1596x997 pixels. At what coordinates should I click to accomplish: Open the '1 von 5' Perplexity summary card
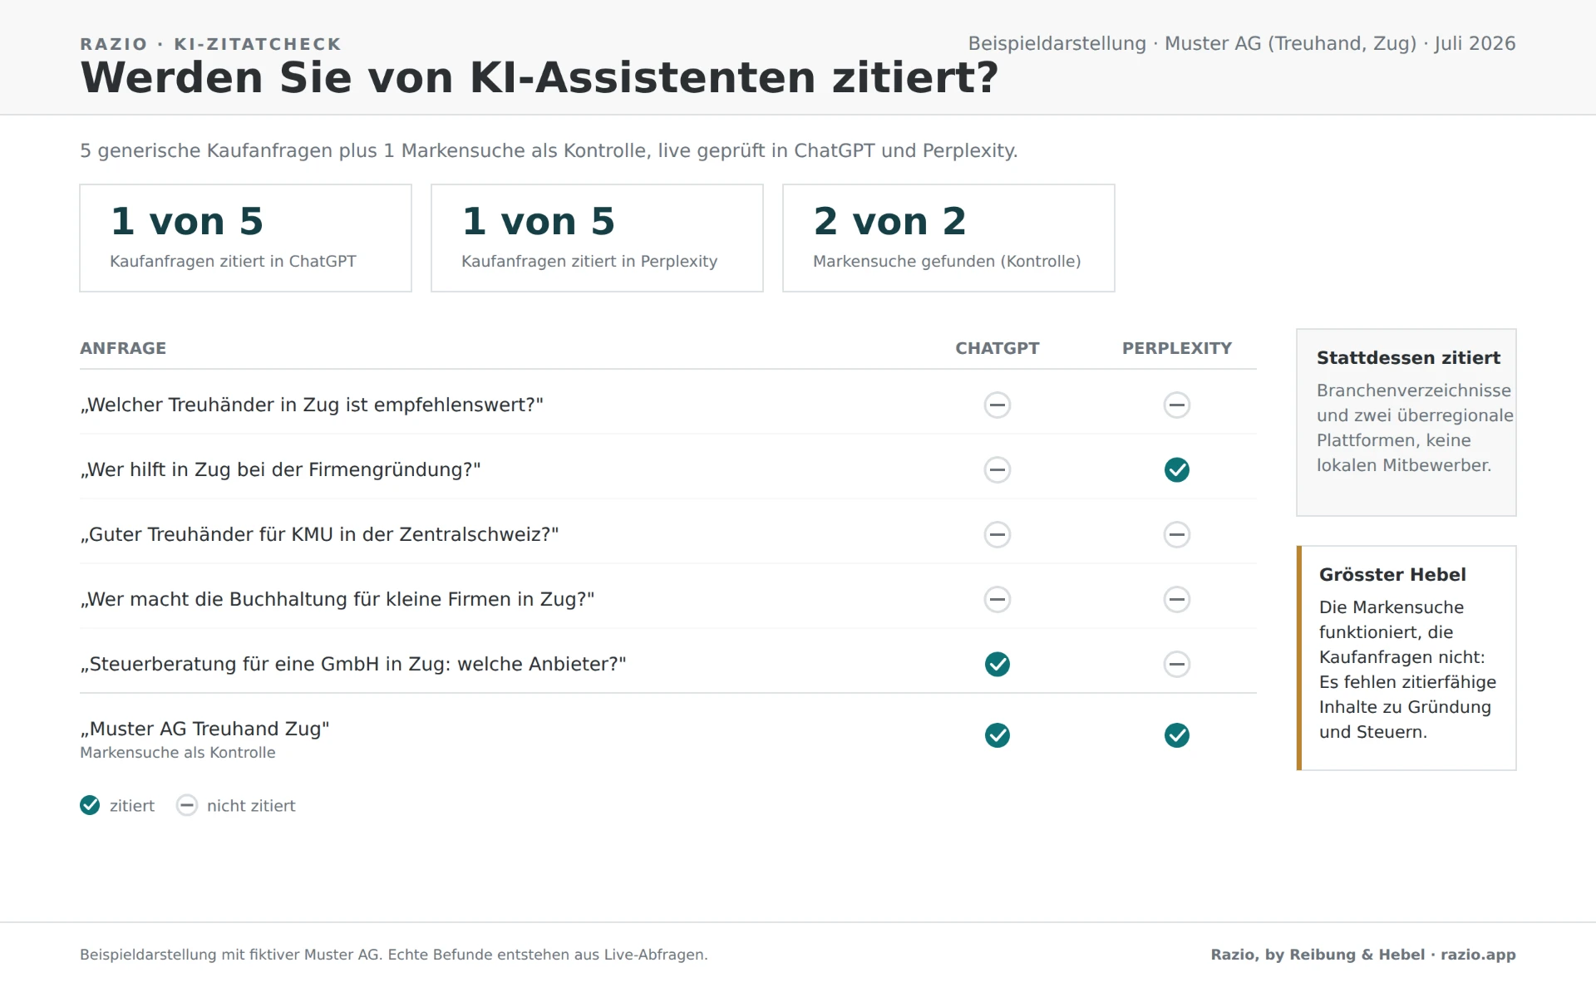coord(597,238)
